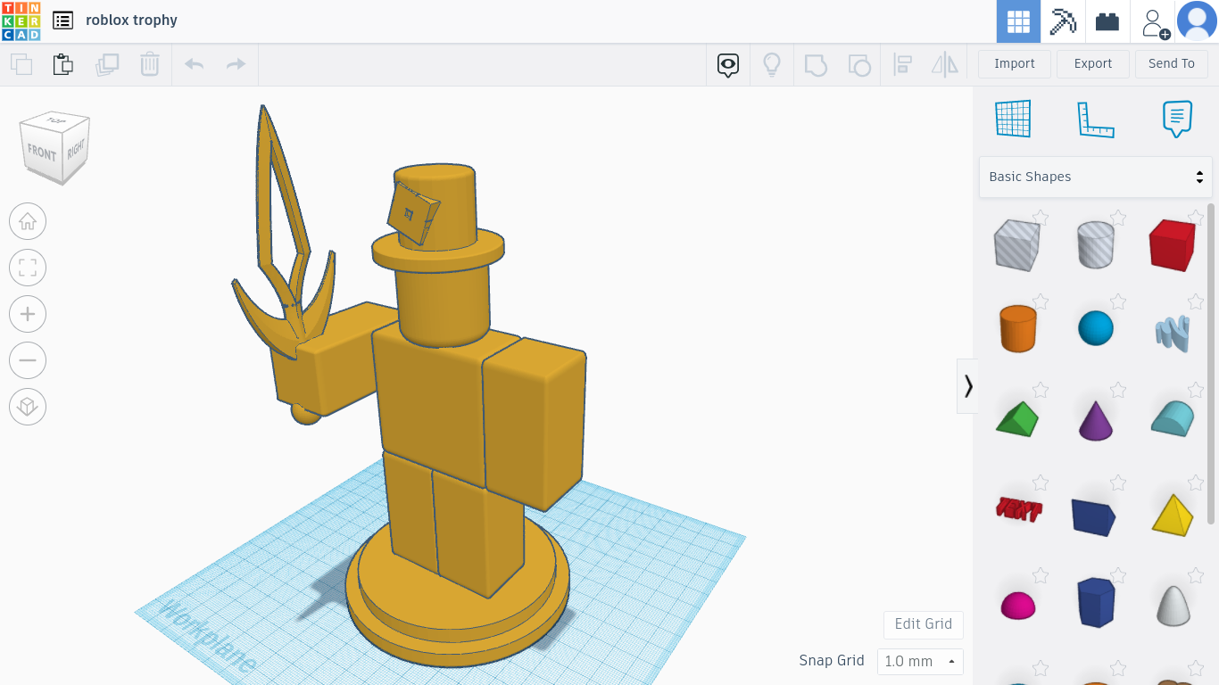Image resolution: width=1219 pixels, height=685 pixels.
Task: Toggle the view visibility eye-bubble icon
Action: click(728, 64)
